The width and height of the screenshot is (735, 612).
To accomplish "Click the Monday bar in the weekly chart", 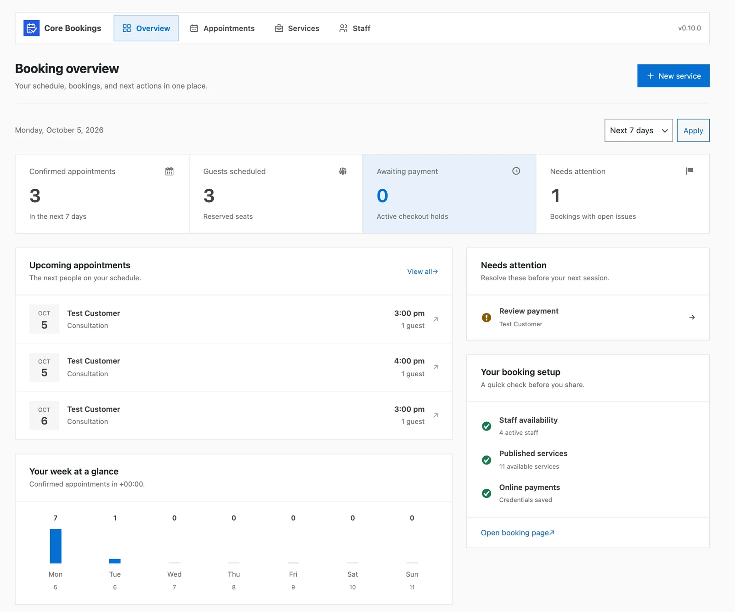I will pos(56,546).
